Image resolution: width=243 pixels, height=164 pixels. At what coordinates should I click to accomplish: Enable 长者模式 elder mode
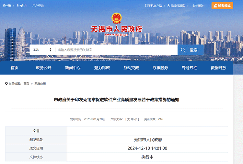point(222,6)
